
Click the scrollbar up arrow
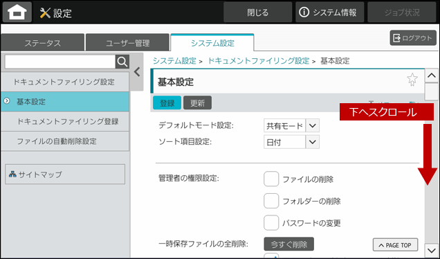point(431,75)
